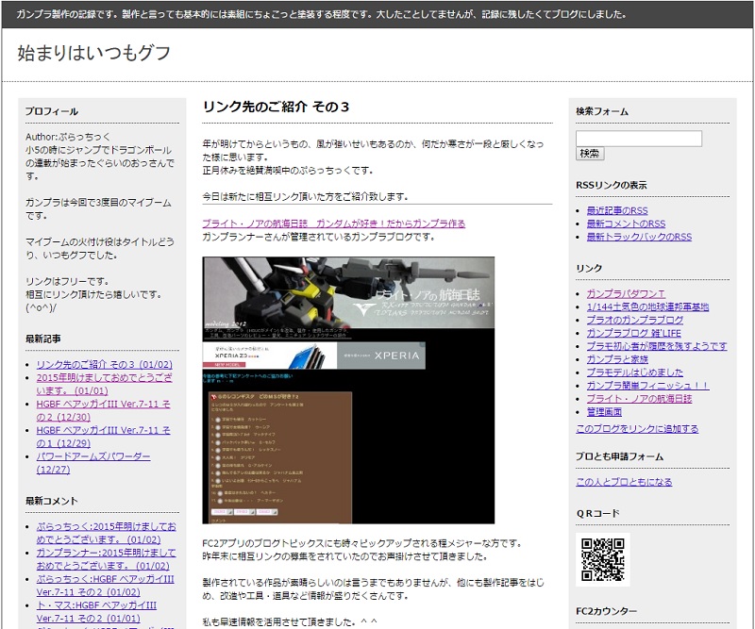
Task: Open the 1/144土気色の地球連邦軍基地 link
Action: pos(647,306)
